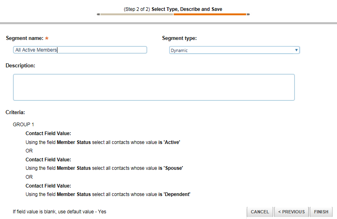Click the GROUP 1 criteria link

click(33, 125)
